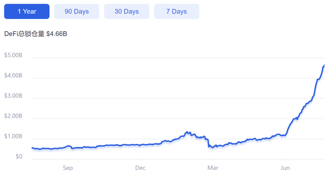Click the line's starting point at far left
Screen dimensions: 326x173
point(32,148)
